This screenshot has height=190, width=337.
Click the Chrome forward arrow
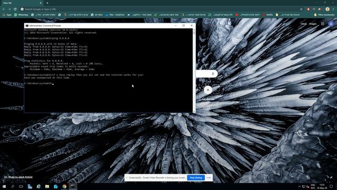pyautogui.click(x=9, y=9)
